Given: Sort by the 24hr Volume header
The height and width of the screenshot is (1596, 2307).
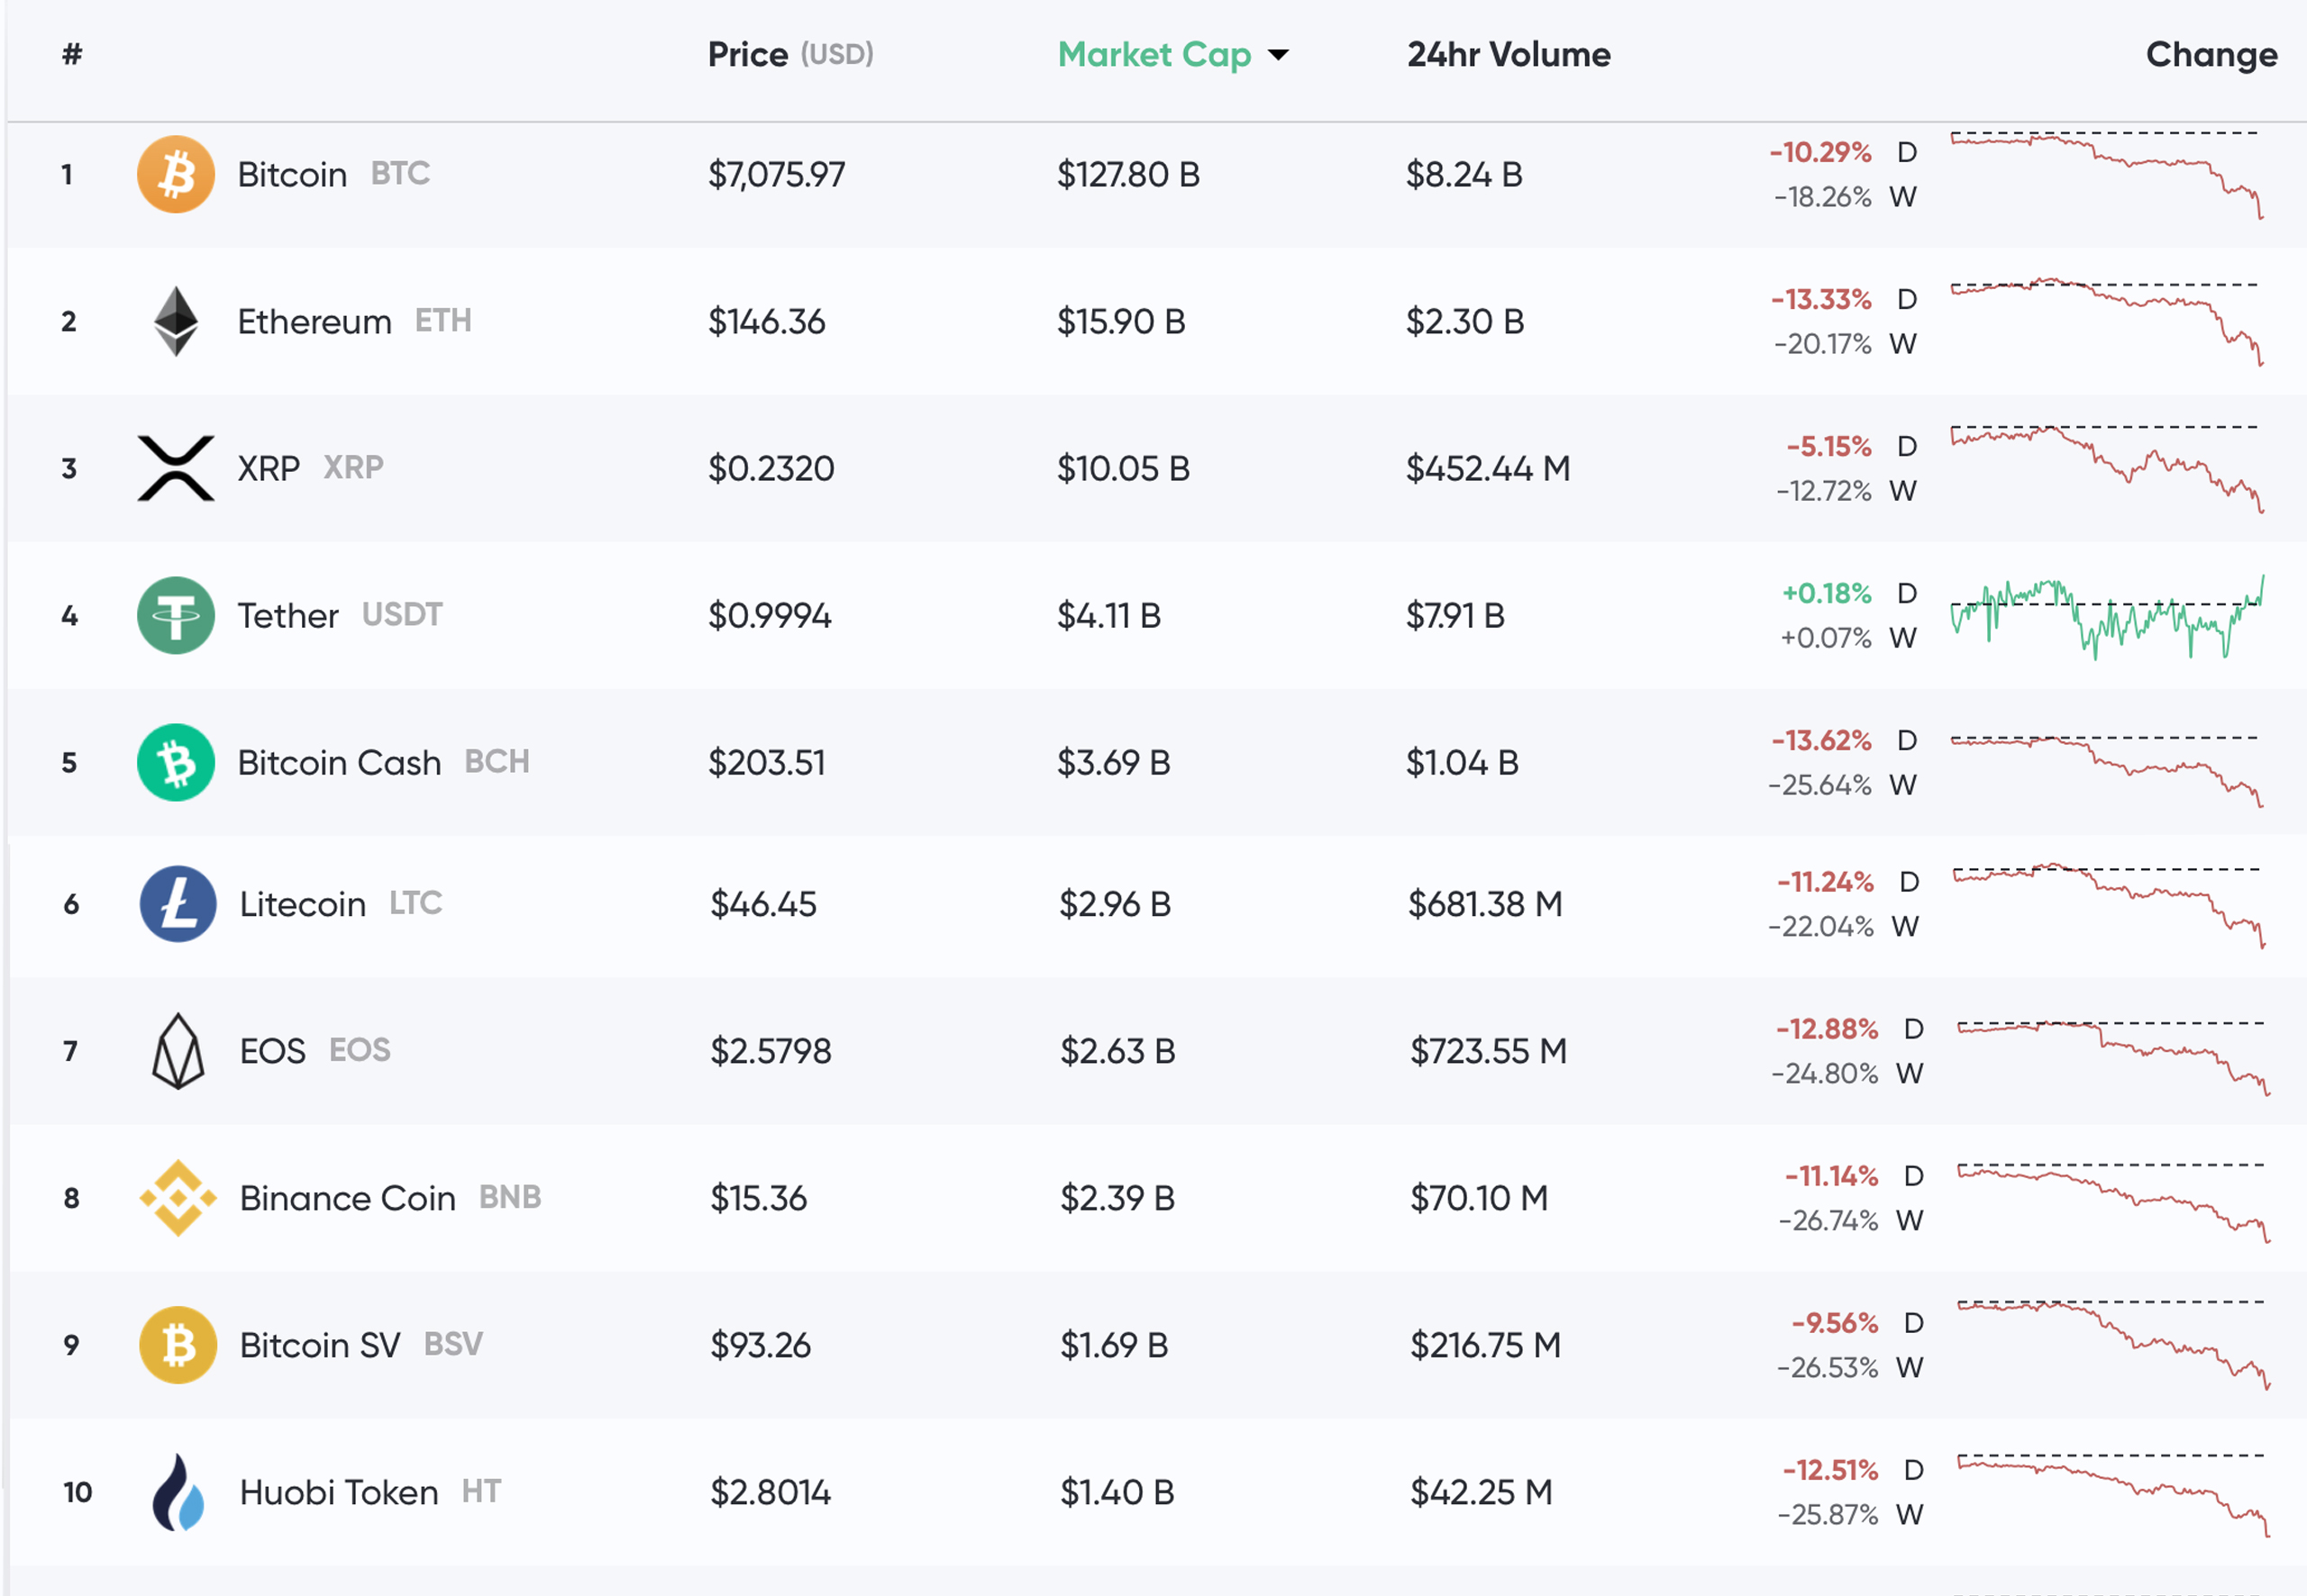Looking at the screenshot, I should [1509, 54].
